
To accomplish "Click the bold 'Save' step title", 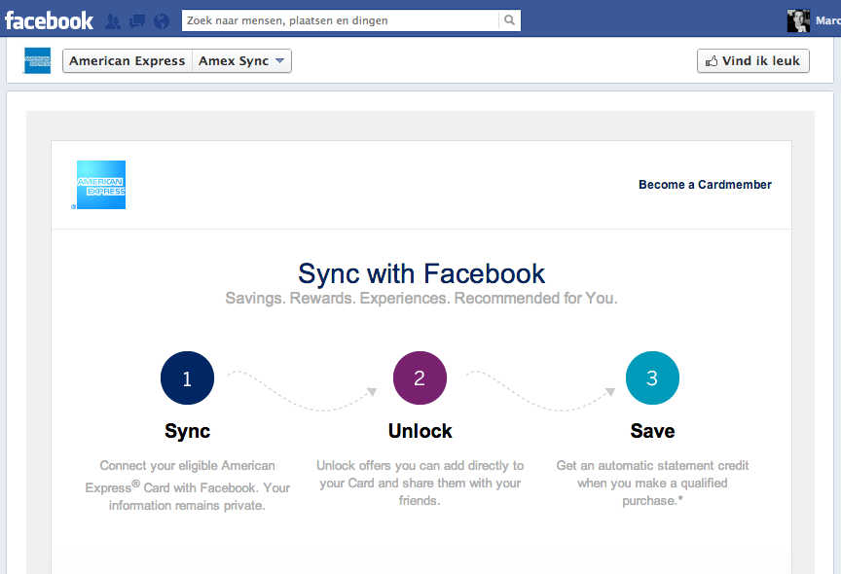I will click(x=652, y=431).
